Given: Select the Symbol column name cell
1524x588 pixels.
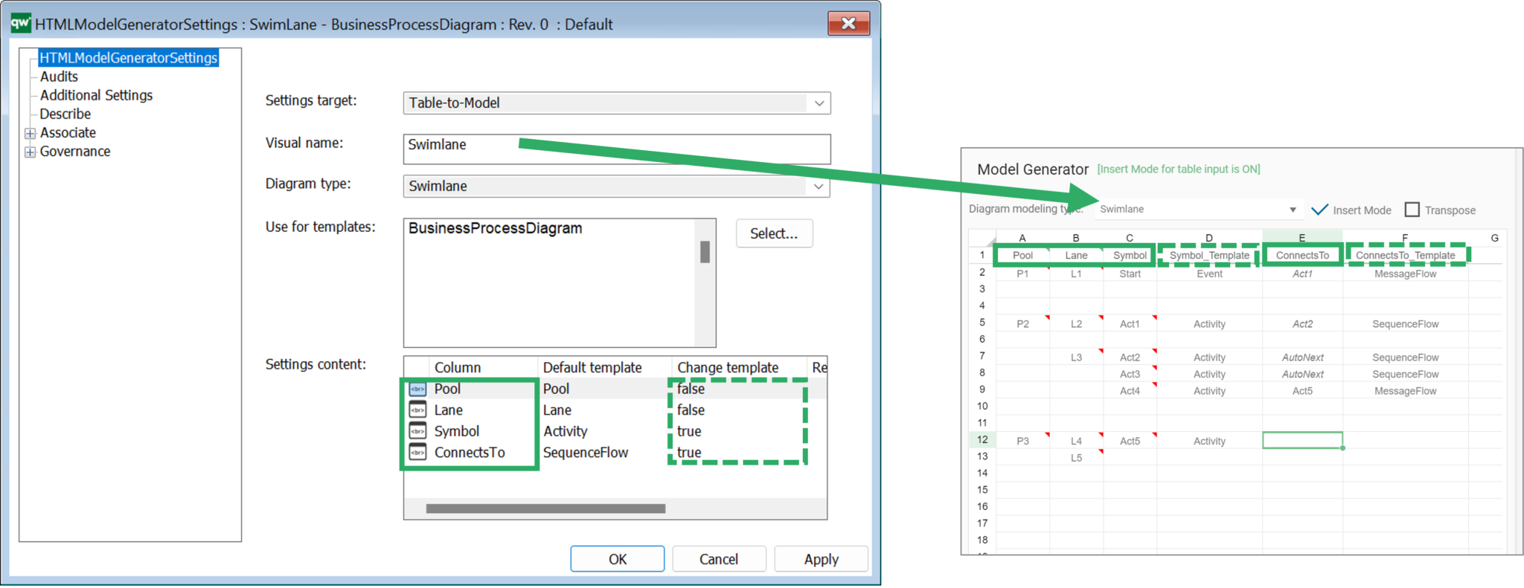Looking at the screenshot, I should point(457,431).
